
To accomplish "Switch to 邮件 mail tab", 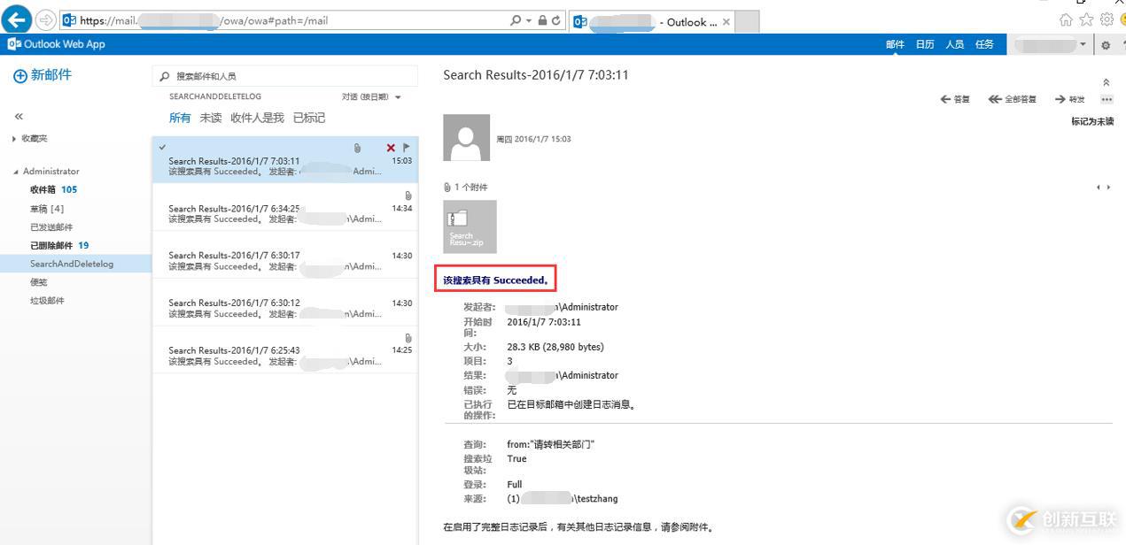I will [x=896, y=44].
